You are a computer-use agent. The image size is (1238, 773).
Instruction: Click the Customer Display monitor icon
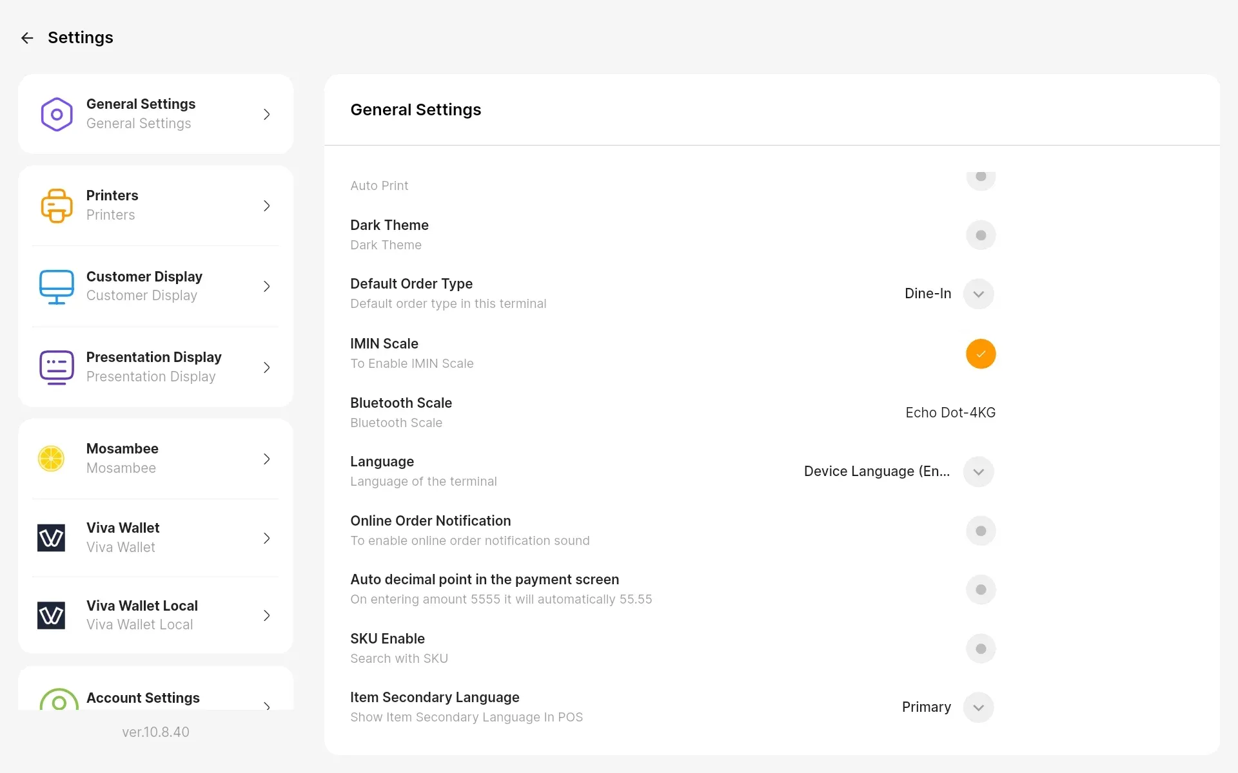point(57,287)
